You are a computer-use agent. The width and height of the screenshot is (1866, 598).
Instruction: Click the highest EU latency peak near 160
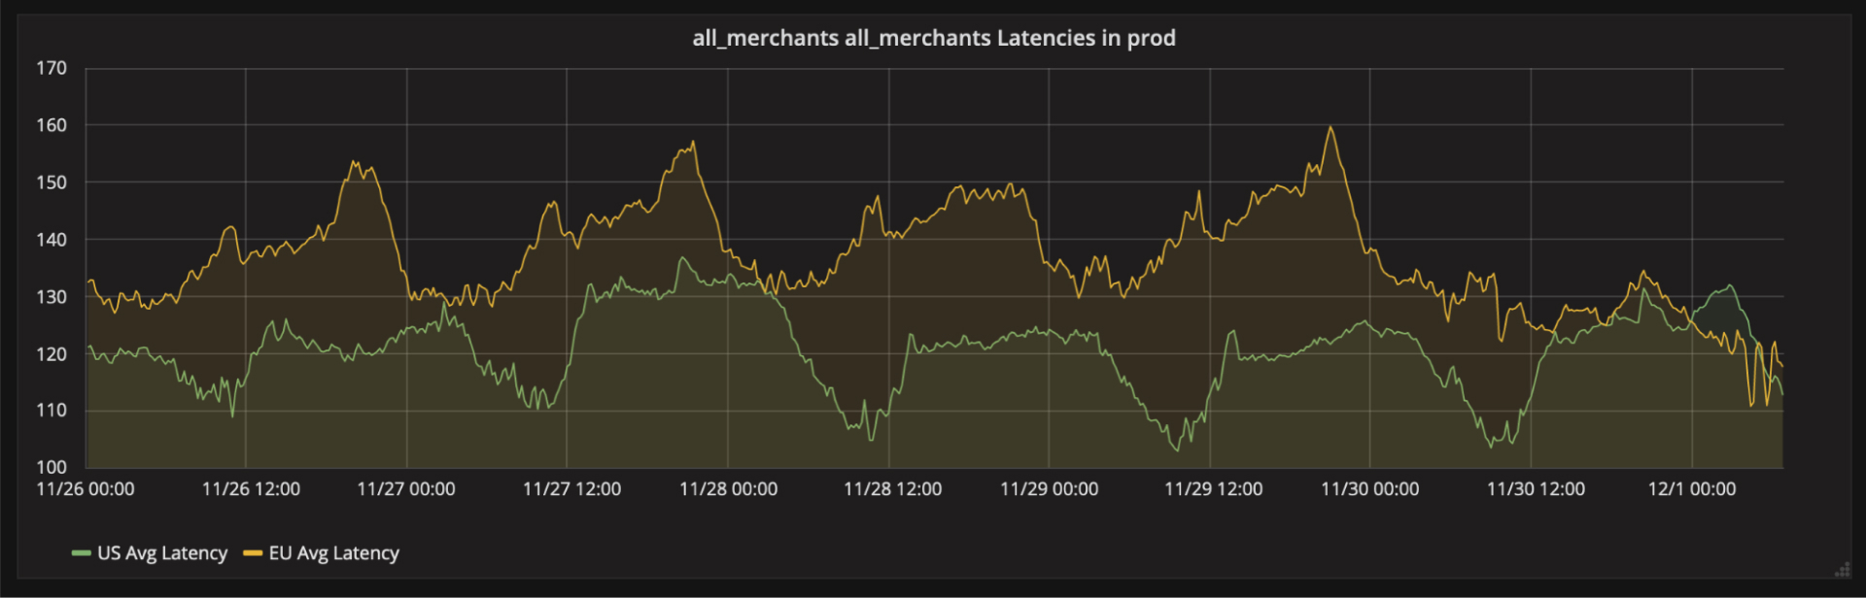coord(1330,127)
